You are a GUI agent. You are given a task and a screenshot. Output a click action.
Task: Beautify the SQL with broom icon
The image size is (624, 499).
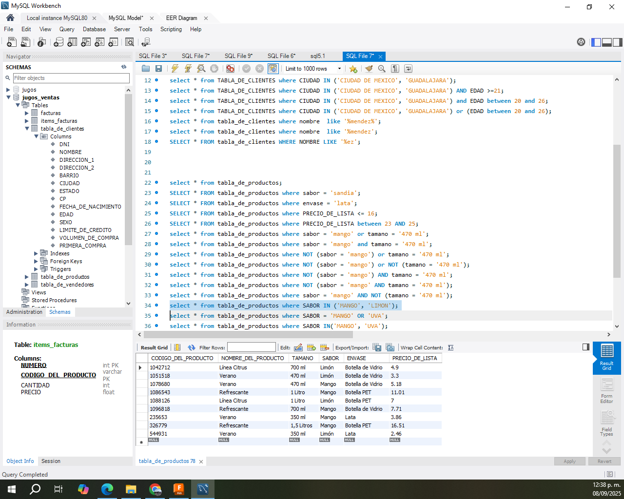tap(369, 69)
